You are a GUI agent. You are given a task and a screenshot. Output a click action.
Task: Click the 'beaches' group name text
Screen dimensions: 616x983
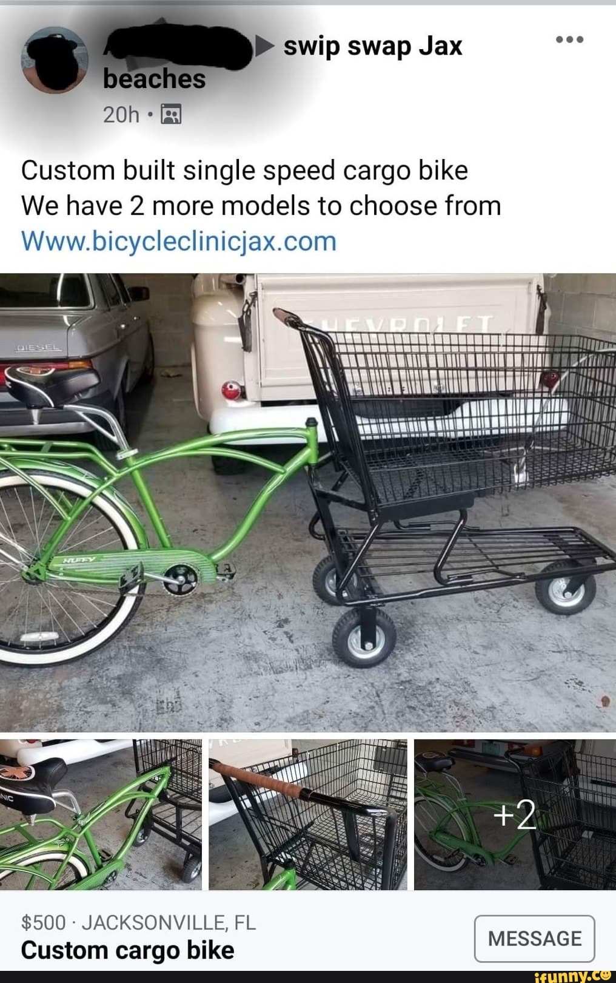[x=154, y=79]
